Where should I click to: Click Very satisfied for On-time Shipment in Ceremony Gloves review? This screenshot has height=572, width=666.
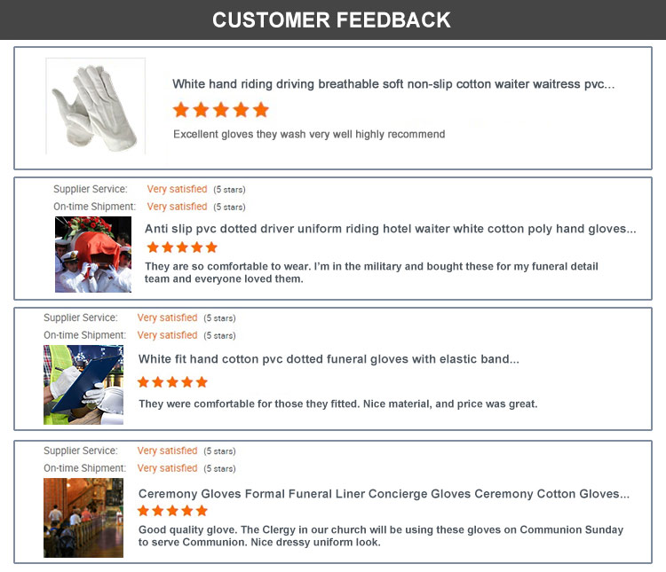[x=167, y=468]
